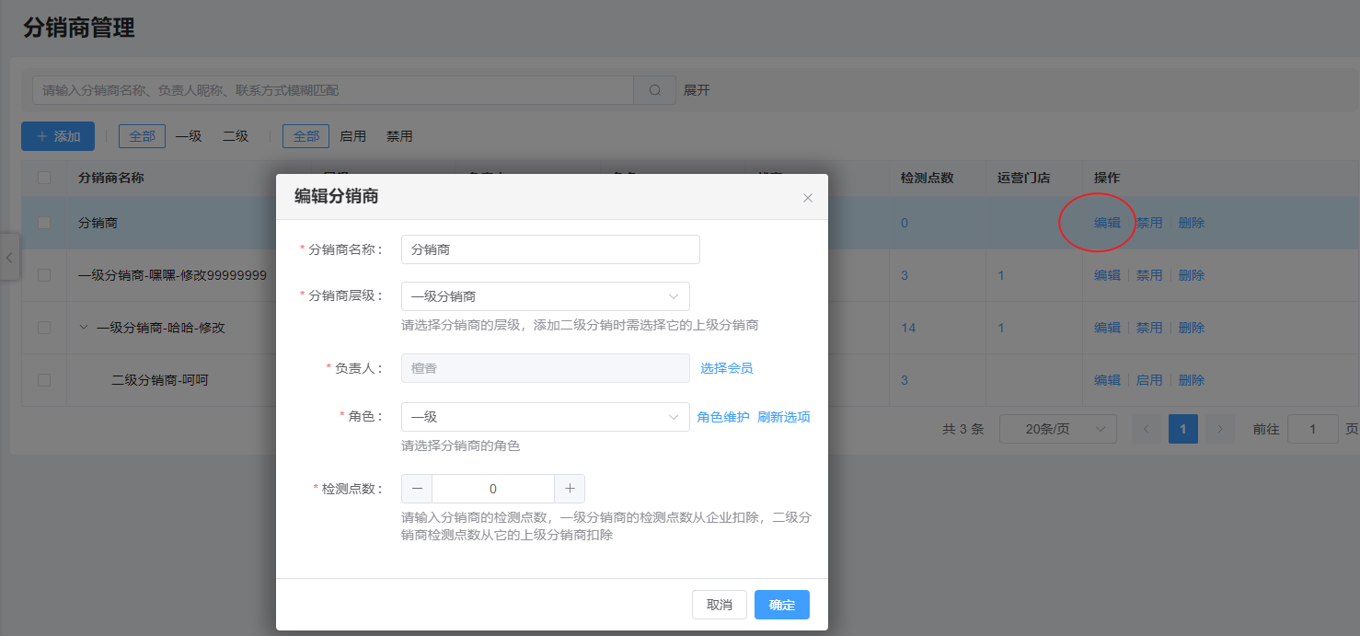1360x636 pixels.
Task: Select the 全部 level filter tab
Action: [142, 136]
